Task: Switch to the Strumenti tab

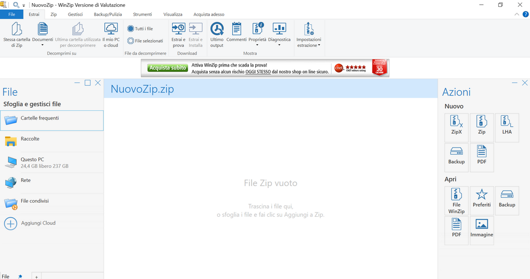Action: [x=142, y=14]
